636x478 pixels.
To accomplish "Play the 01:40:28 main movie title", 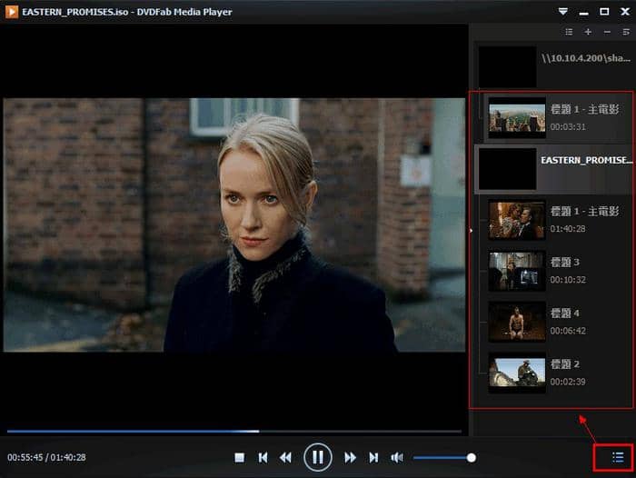I will (558, 220).
